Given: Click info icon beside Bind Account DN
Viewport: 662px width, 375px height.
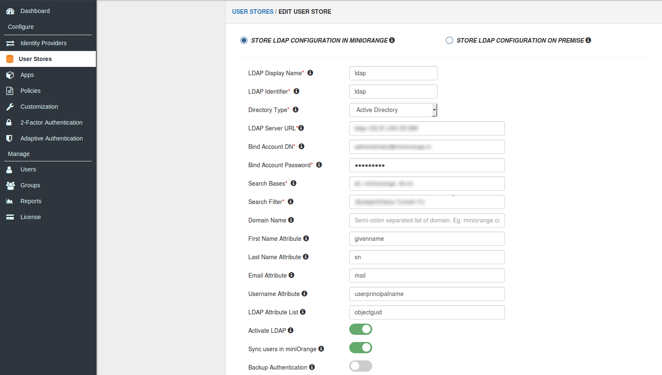Looking at the screenshot, I should tap(301, 146).
